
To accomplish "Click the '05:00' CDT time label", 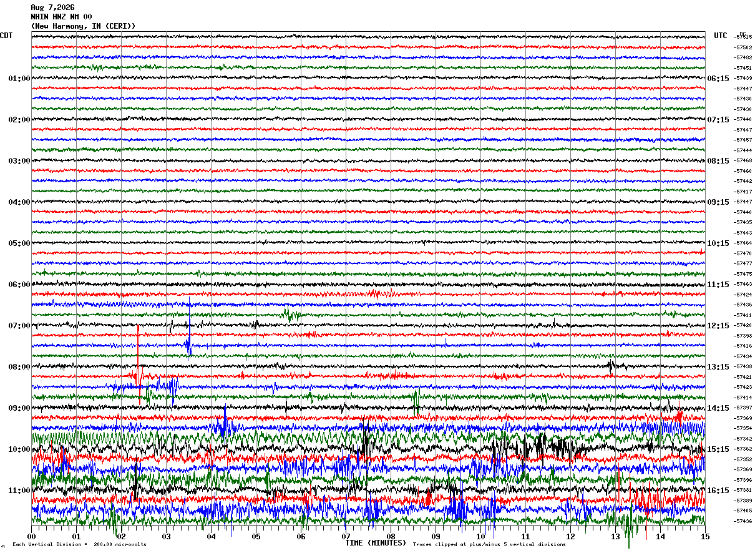I will pos(19,243).
